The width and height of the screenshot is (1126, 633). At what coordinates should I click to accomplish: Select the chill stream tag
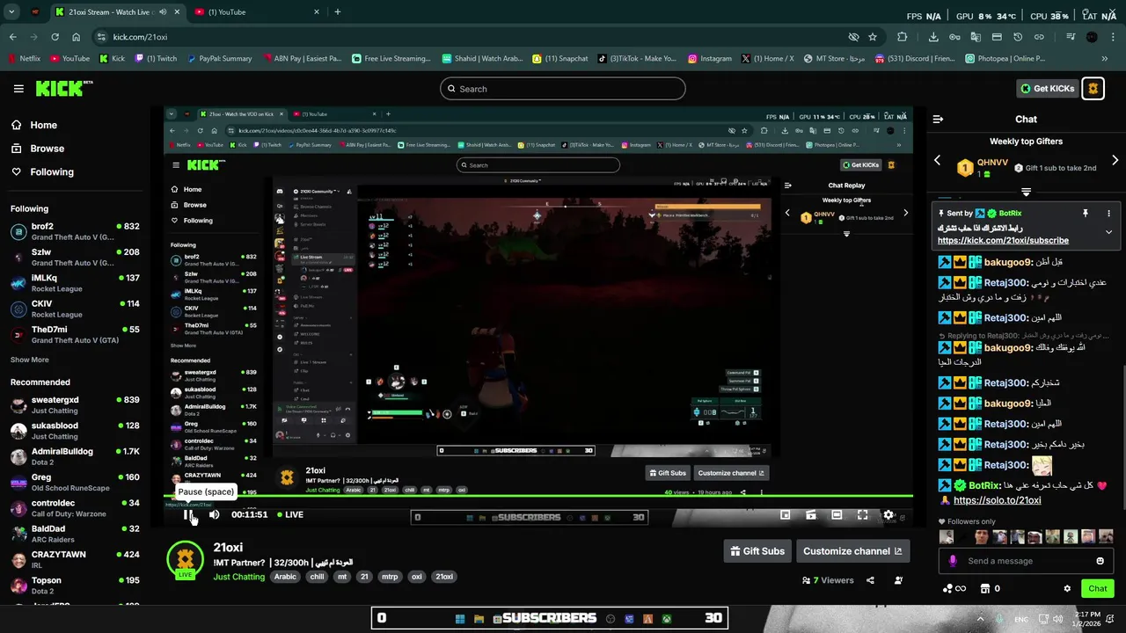coord(317,577)
